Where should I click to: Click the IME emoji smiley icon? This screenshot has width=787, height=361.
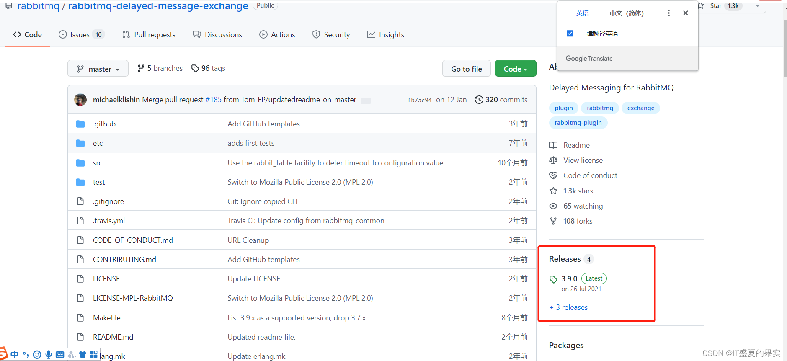pos(37,355)
